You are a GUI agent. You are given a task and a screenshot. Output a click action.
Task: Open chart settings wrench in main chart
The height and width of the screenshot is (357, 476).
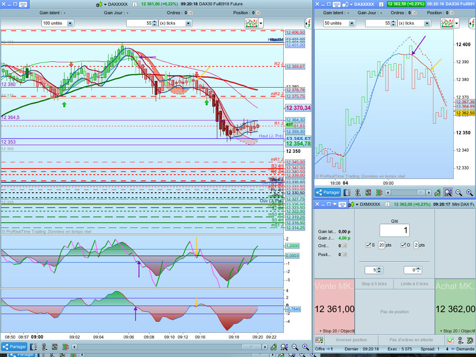pos(274,347)
